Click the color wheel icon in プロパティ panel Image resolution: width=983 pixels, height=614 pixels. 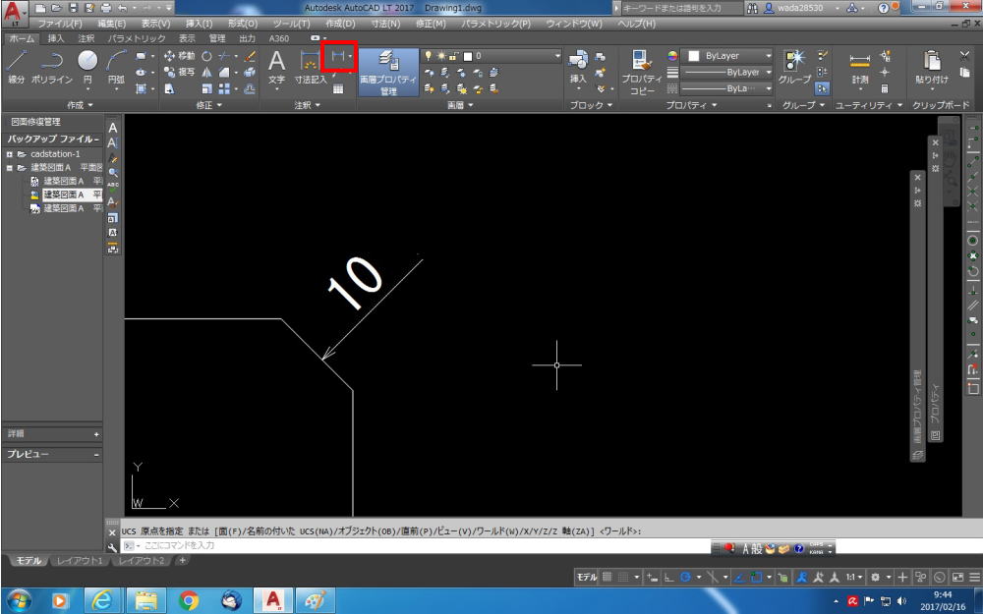[x=672, y=56]
